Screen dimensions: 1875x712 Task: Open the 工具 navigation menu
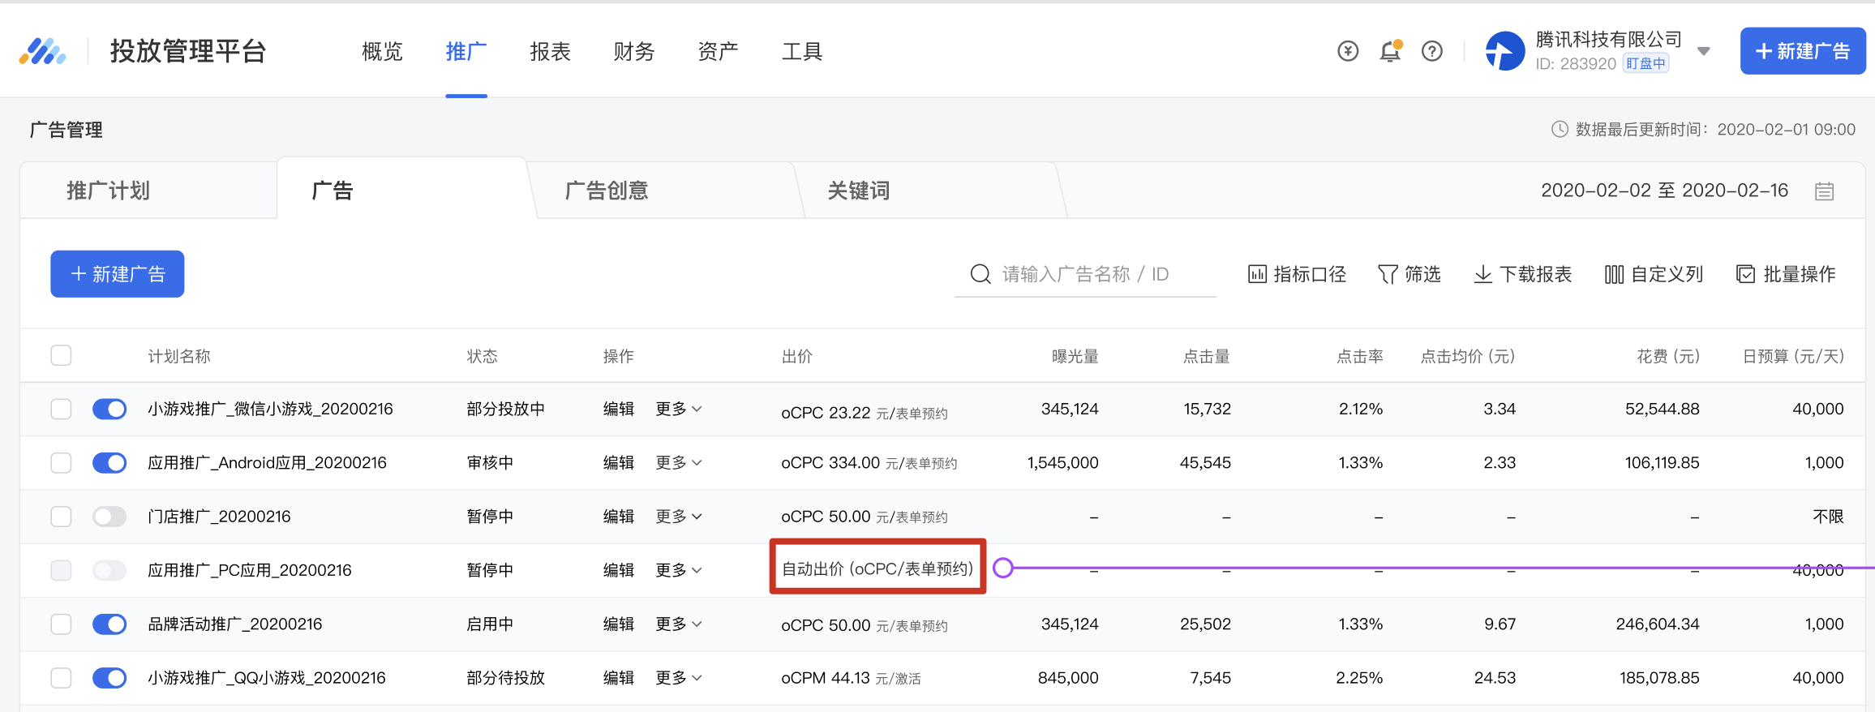[x=802, y=51]
